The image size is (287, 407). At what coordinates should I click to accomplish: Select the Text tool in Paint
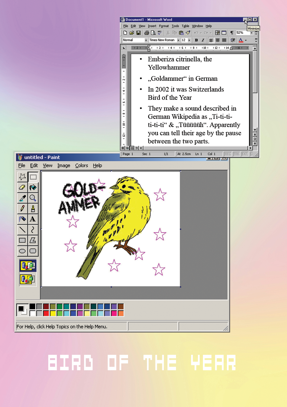coord(33,219)
